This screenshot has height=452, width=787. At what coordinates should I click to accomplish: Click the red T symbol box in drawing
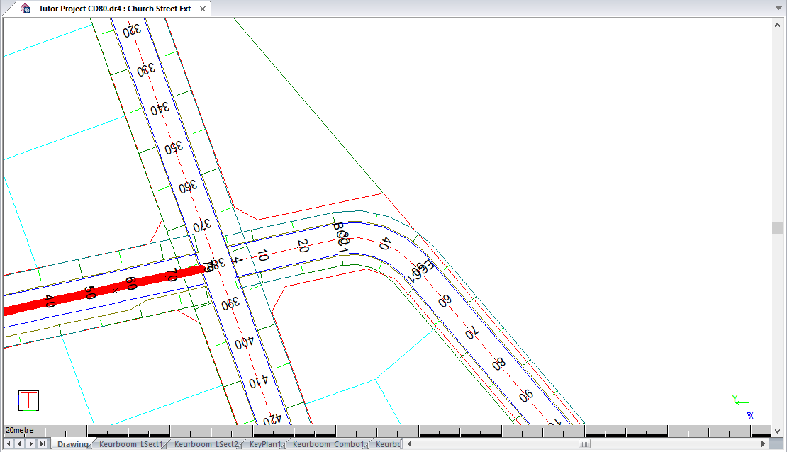(x=28, y=400)
